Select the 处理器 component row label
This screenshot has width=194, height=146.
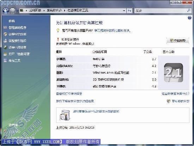tap(61, 59)
